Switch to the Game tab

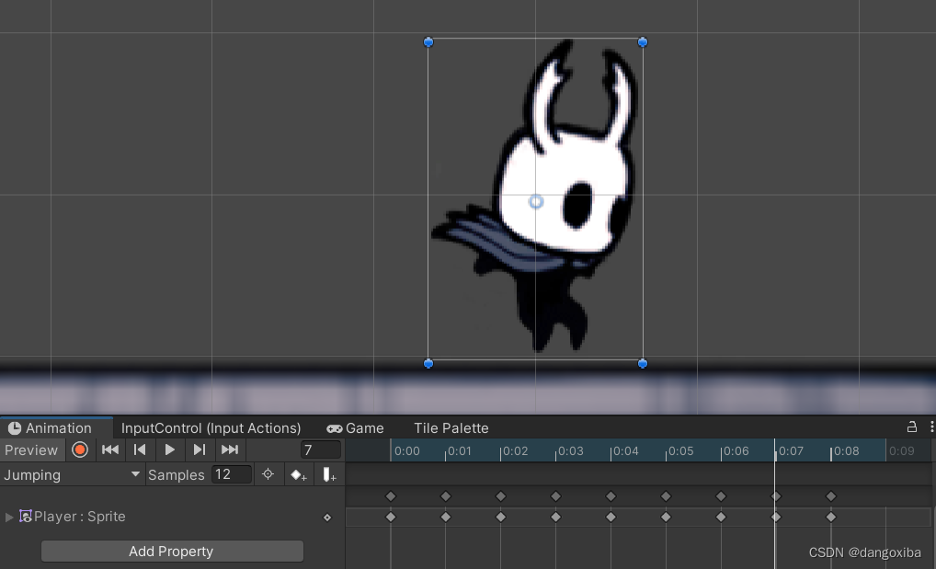355,428
